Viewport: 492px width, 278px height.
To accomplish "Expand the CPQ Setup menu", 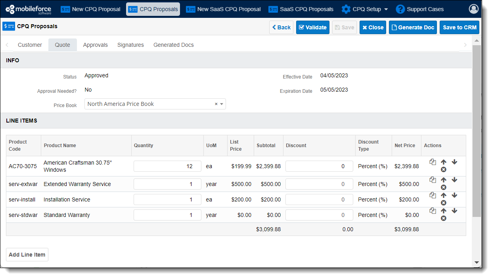I will click(365, 9).
